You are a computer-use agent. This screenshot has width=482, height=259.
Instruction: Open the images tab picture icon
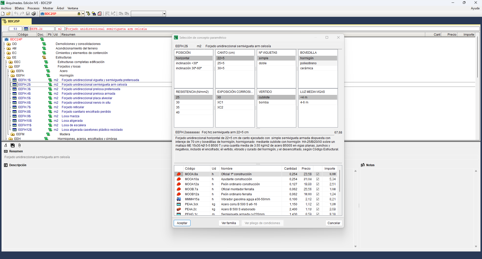click(13, 145)
